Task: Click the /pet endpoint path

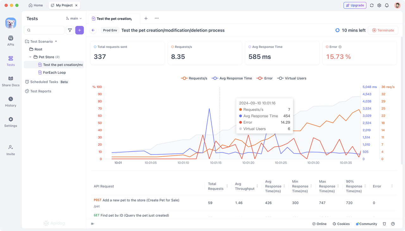Action: pyautogui.click(x=97, y=206)
